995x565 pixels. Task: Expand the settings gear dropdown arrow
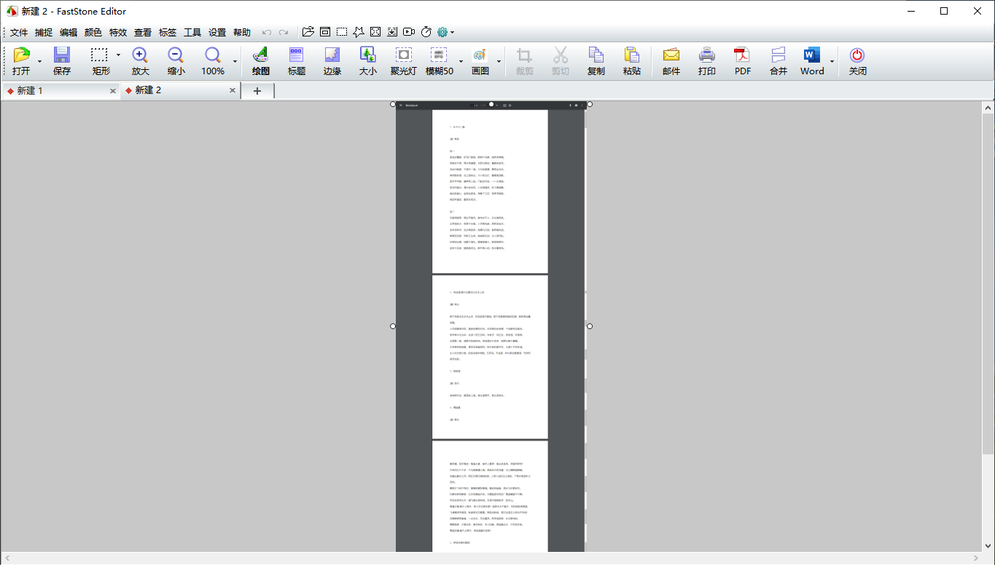point(453,32)
